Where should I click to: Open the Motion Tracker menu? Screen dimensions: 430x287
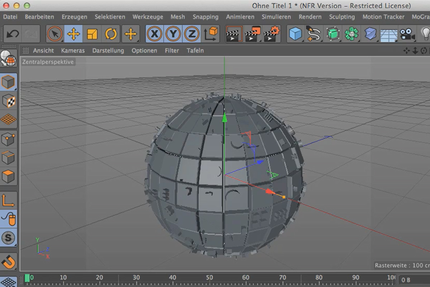click(383, 17)
